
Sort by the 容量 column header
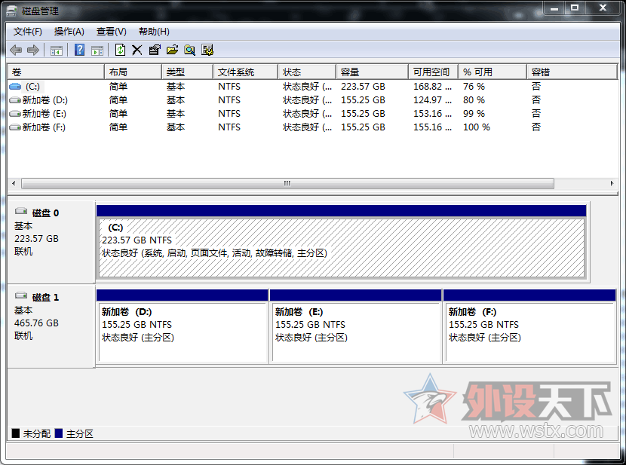click(x=372, y=72)
